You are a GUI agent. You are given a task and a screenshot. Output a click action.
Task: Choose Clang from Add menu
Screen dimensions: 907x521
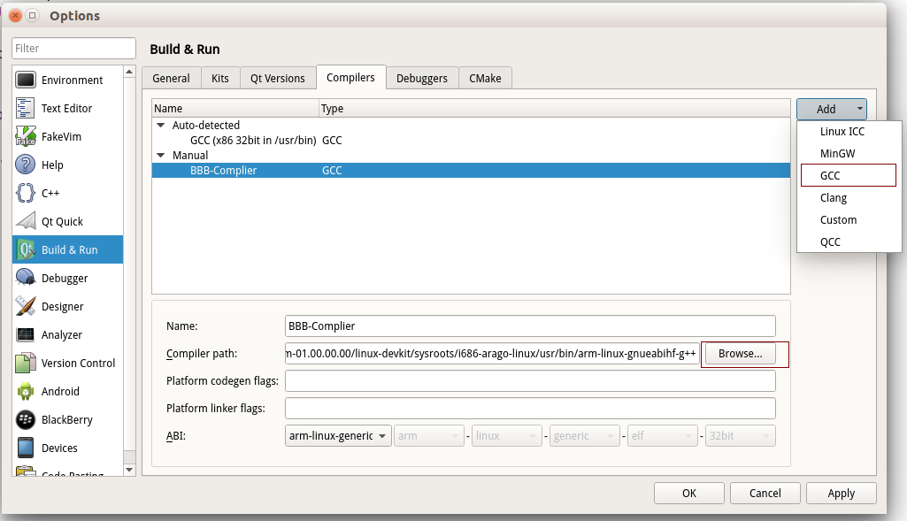[849, 198]
